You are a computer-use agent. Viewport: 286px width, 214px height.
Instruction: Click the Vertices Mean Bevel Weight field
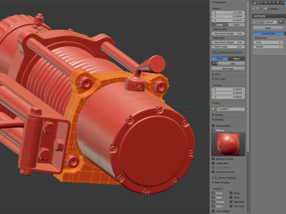click(228, 33)
